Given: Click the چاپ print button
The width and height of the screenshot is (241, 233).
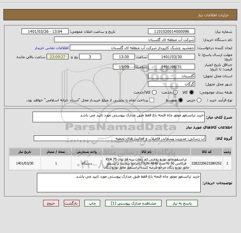Looking at the screenshot, I should (92, 203).
